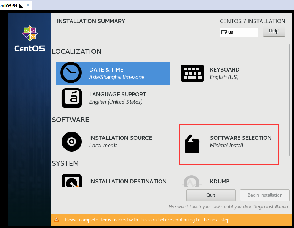Screen dimensions: 294x228
Task: Close the CentOS 64 VM tab
Action: click(28, 5)
